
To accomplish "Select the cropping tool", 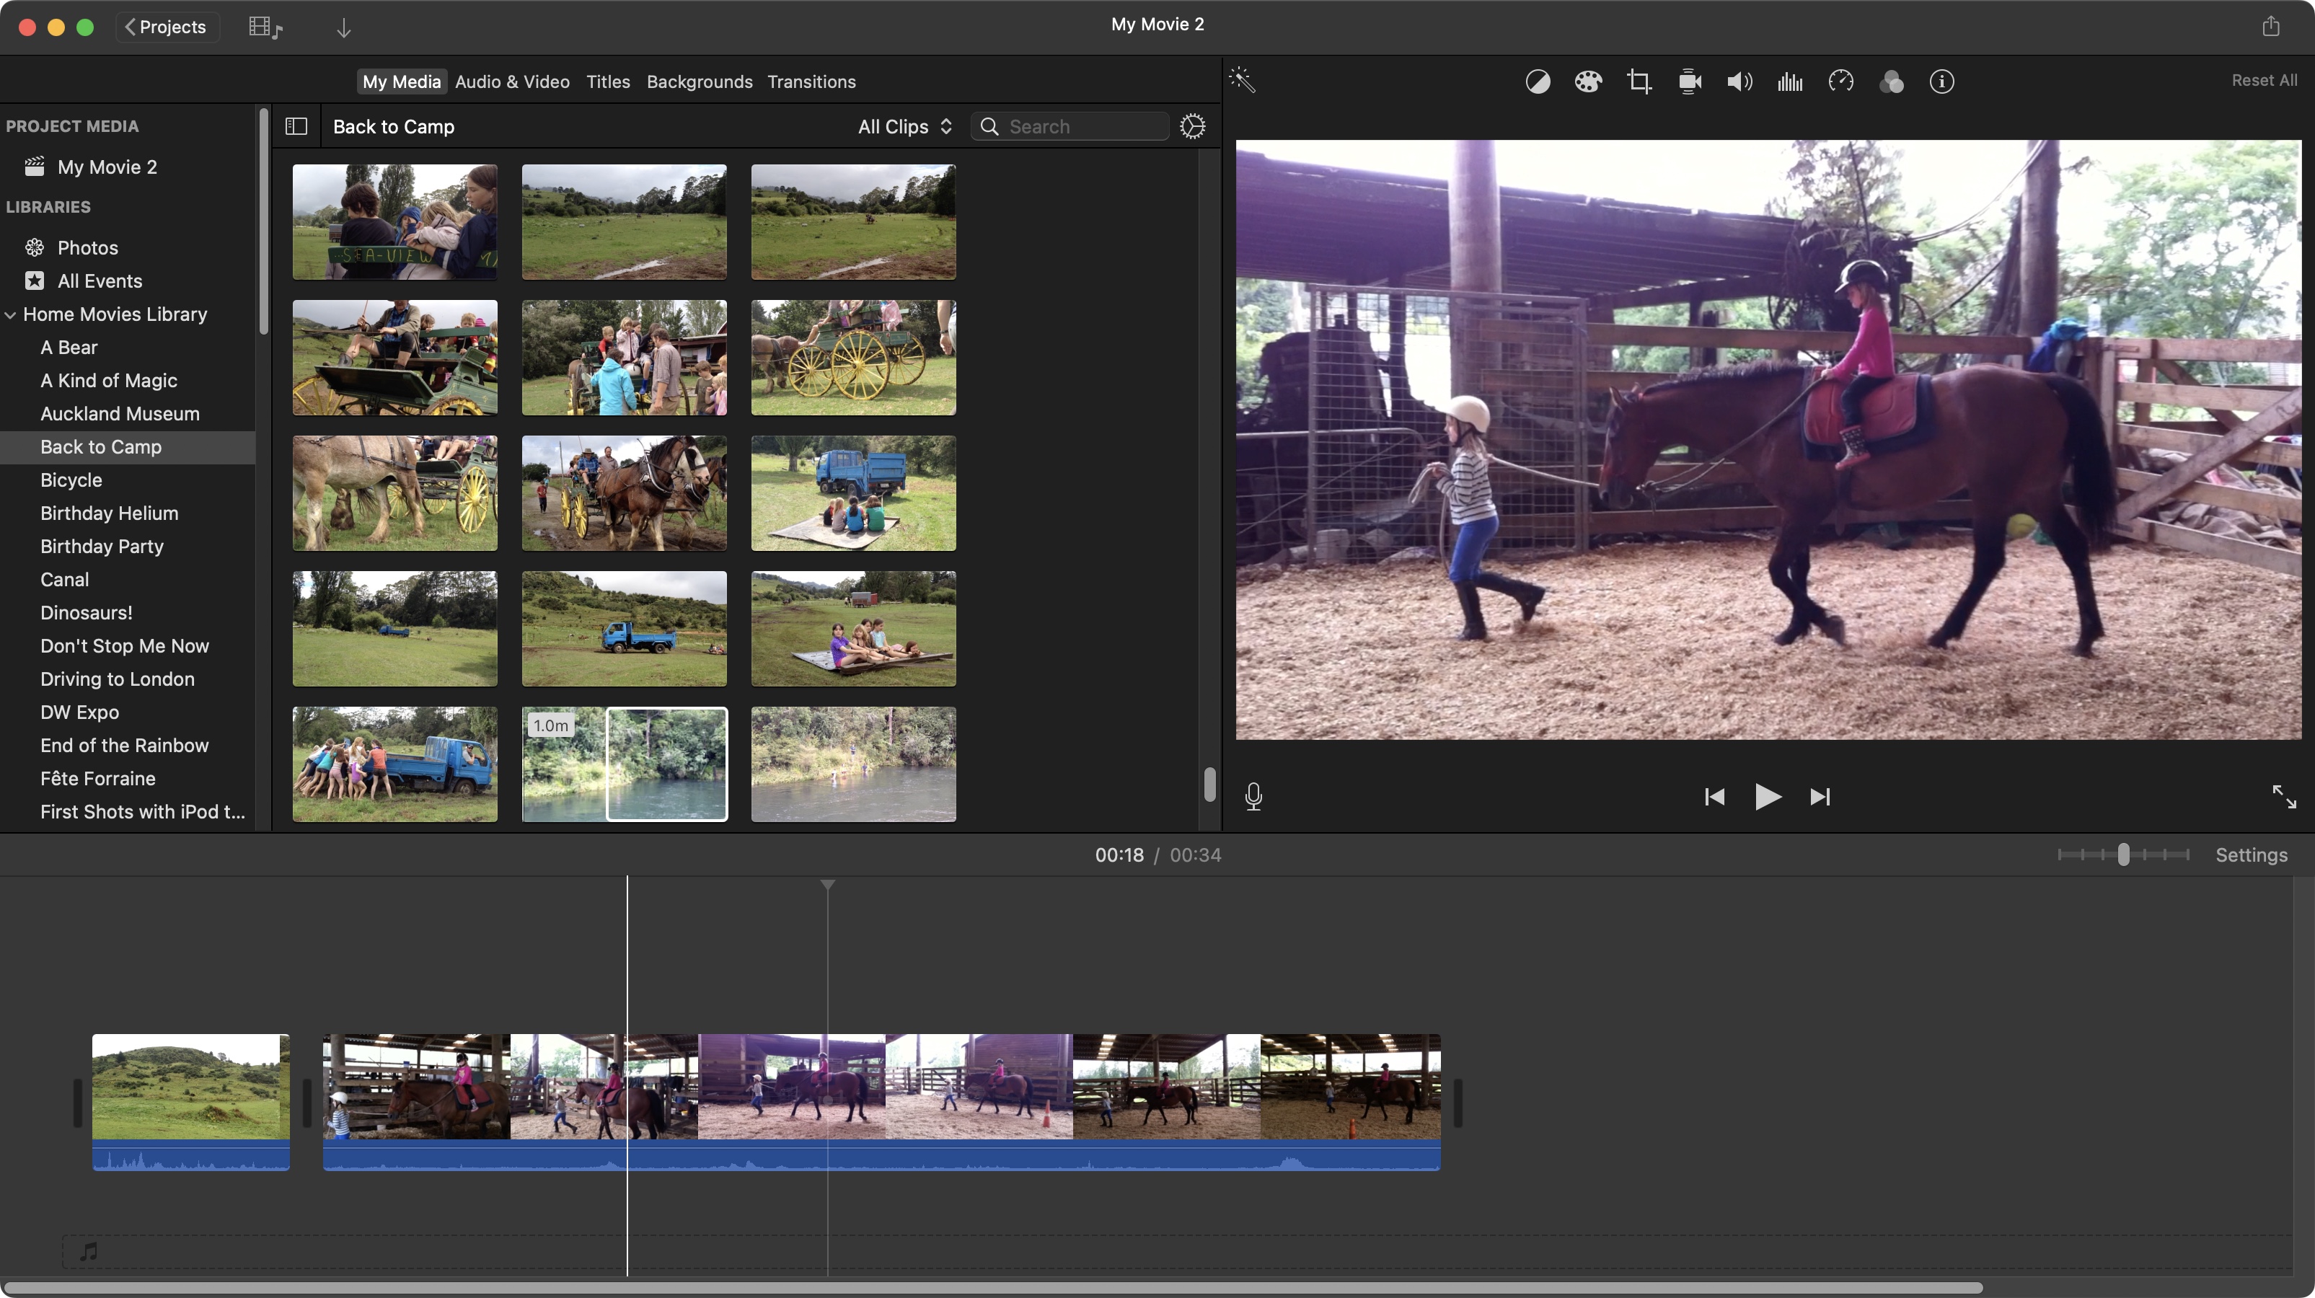I will (1639, 81).
